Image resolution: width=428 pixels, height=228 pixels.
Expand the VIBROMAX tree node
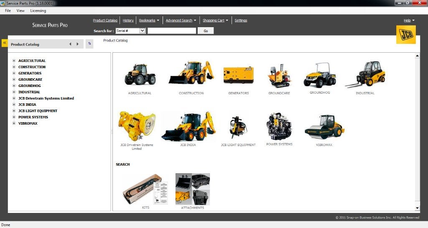[14, 123]
